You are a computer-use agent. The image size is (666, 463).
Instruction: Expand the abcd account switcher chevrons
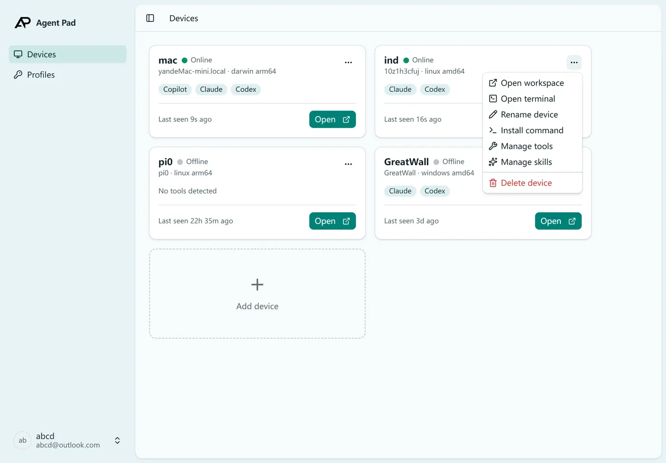[x=118, y=441]
